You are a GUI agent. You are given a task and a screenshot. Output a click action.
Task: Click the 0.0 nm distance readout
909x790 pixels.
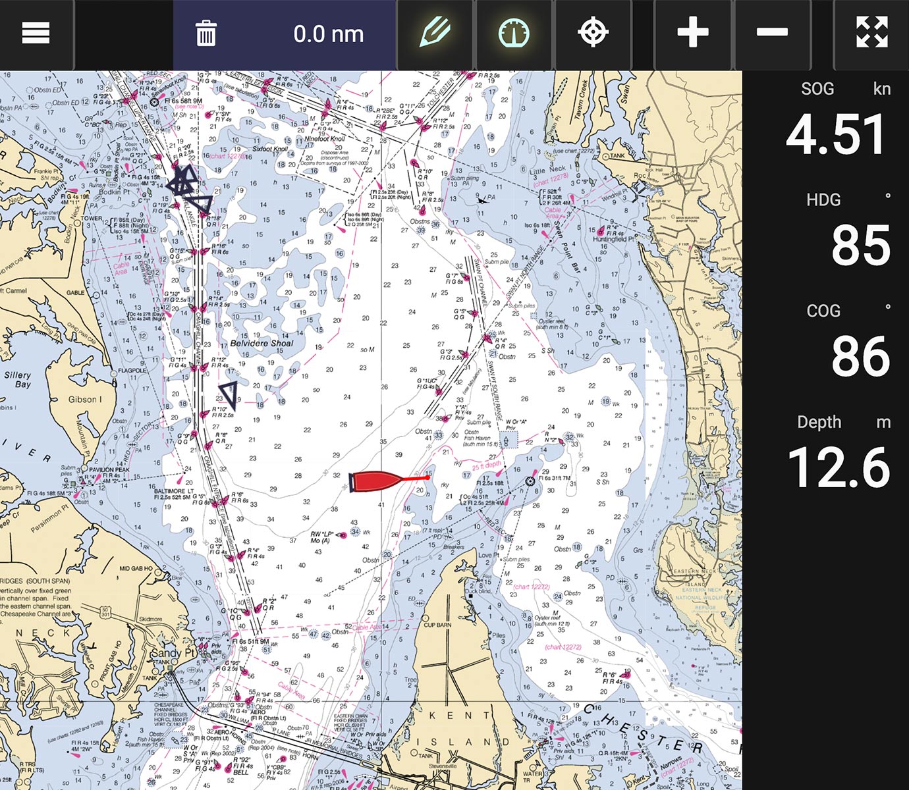pyautogui.click(x=328, y=34)
